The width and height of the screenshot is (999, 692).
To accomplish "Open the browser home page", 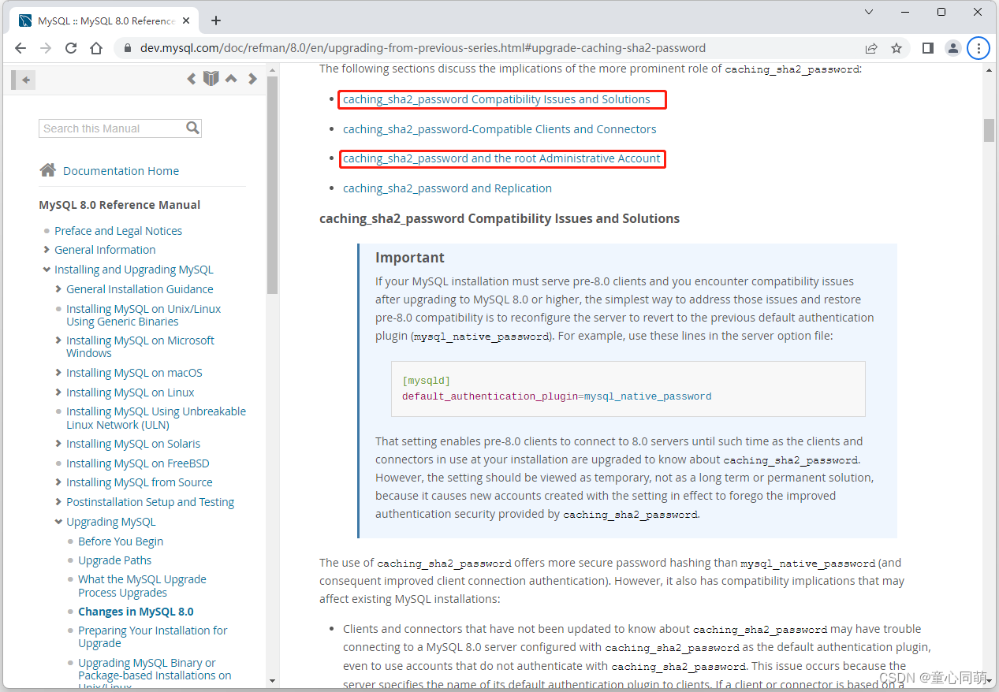I will click(x=96, y=48).
